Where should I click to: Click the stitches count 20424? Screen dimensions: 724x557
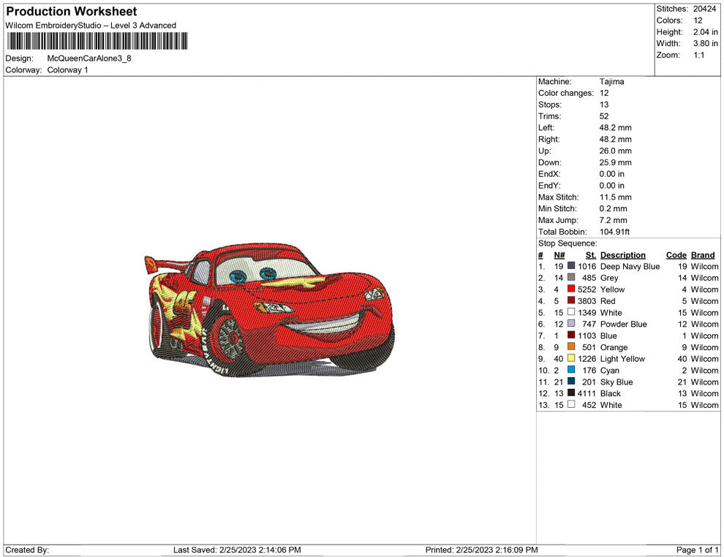tap(704, 9)
